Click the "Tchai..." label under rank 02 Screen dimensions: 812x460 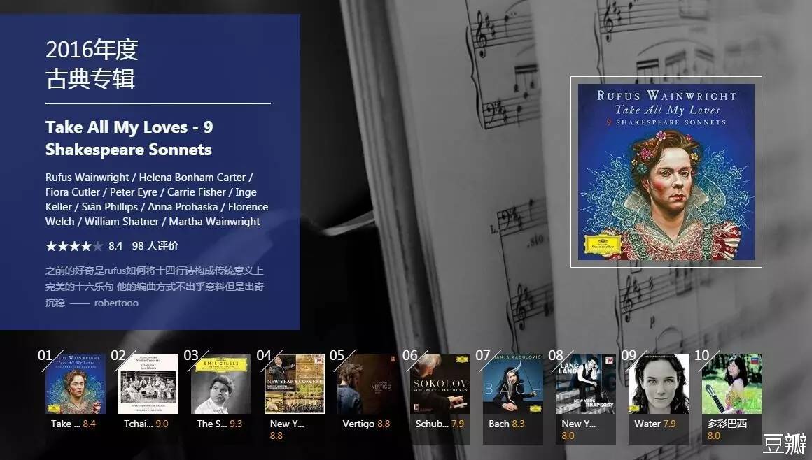(x=139, y=424)
